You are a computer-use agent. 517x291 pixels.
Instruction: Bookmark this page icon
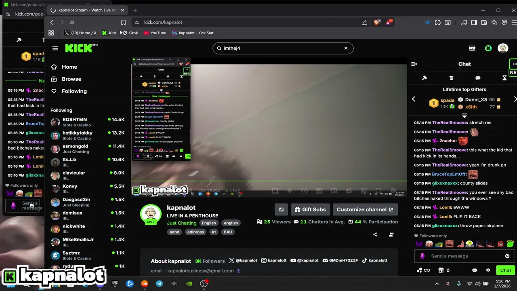coord(123,22)
